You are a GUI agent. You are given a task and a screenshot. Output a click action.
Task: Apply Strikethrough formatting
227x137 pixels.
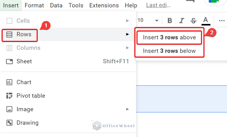tap(194, 20)
